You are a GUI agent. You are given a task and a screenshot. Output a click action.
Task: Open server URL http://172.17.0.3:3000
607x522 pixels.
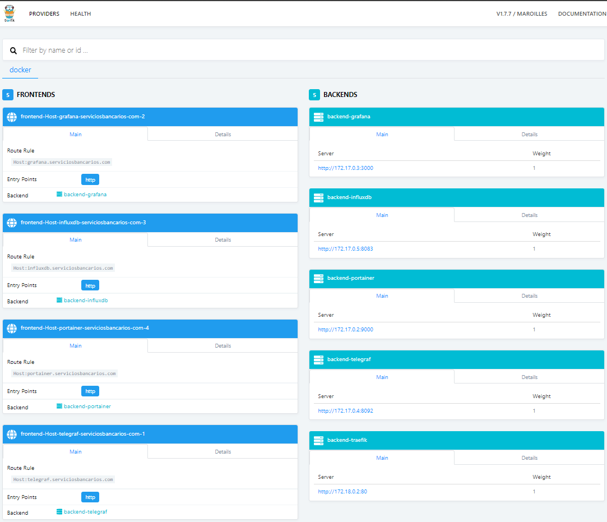345,168
